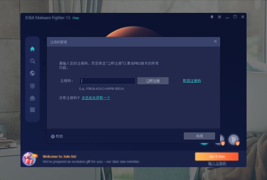The image size is (267, 180).
Task: Open the Toolbox briefcase icon in sidebar
Action: click(32, 98)
